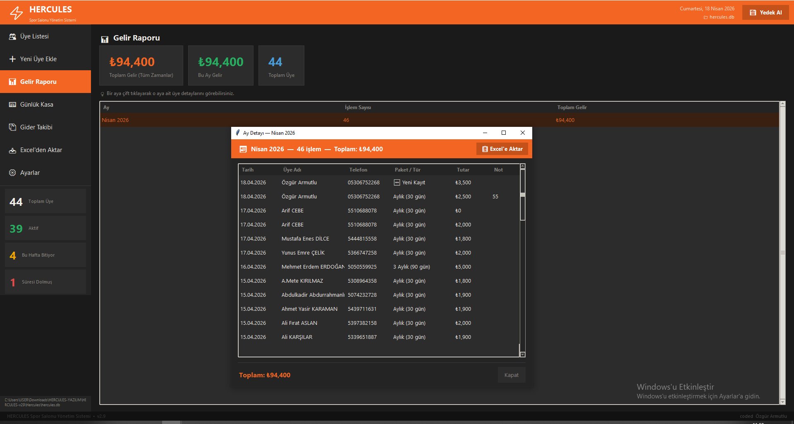Image resolution: width=794 pixels, height=424 pixels.
Task: Sort by the Üye Adı column header
Action: pos(292,170)
